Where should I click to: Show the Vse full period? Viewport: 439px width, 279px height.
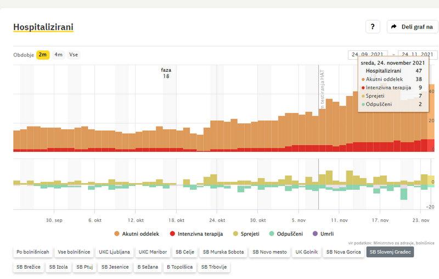[73, 55]
